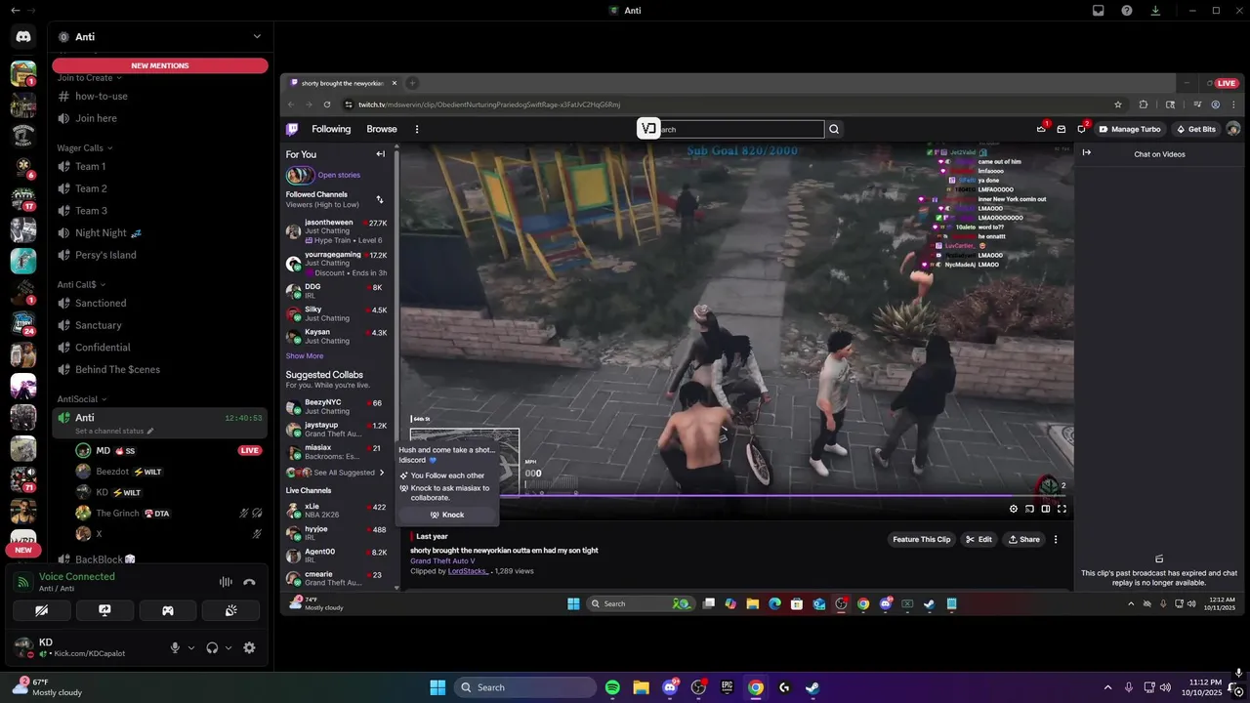This screenshot has width=1250, height=703.
Task: Go to Twitch Following tab
Action: coord(331,129)
